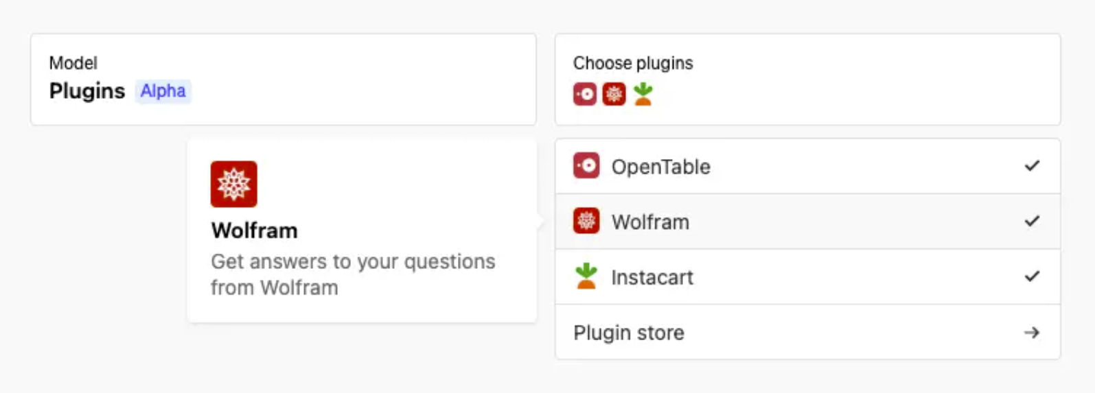The width and height of the screenshot is (1095, 393).
Task: Open the Plugin store
Action: click(x=808, y=333)
